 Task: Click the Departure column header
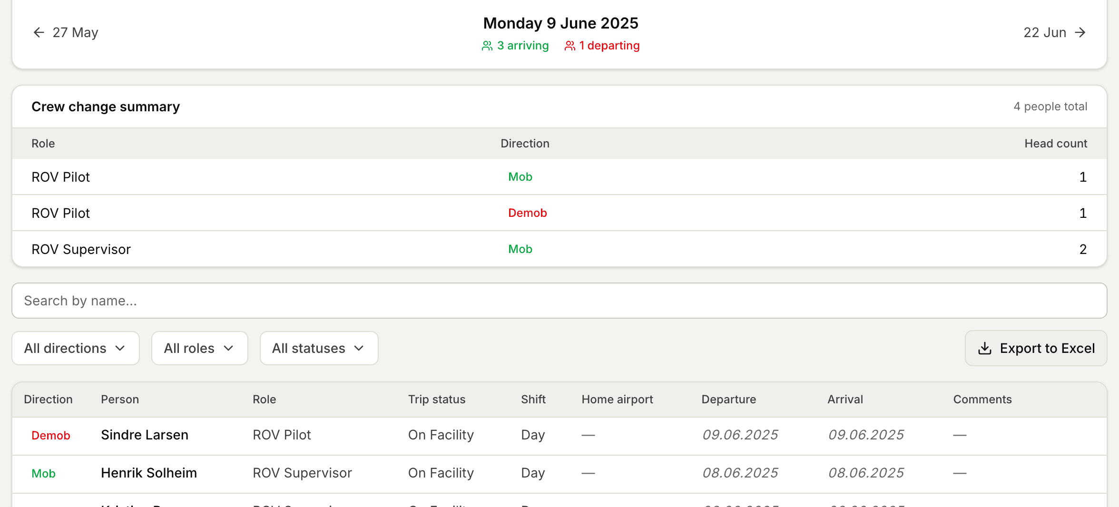point(729,400)
